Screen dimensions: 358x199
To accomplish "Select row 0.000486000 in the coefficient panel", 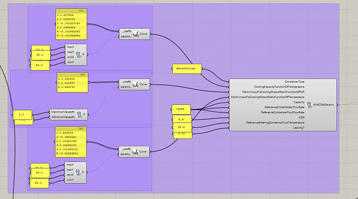I will coord(71,149).
